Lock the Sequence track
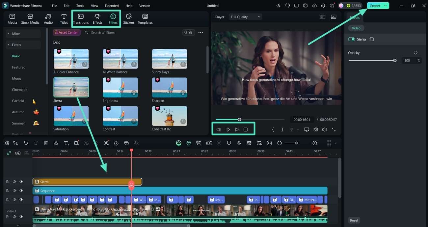Image resolution: width=428 pixels, height=227 pixels. point(8,190)
